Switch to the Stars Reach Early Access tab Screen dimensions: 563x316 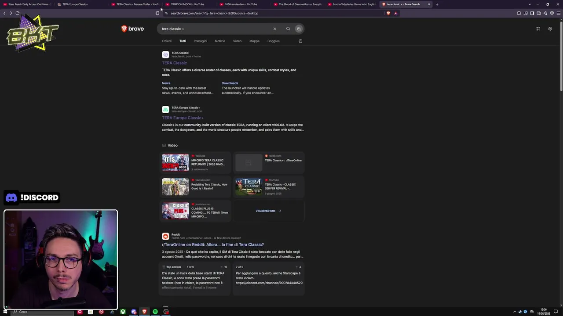(x=27, y=4)
